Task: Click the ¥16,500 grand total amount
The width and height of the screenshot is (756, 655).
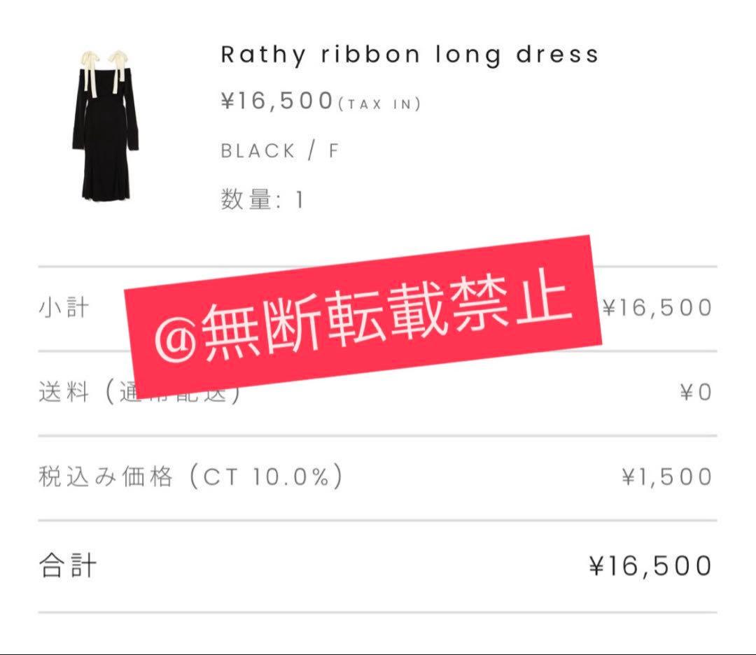Action: (650, 565)
